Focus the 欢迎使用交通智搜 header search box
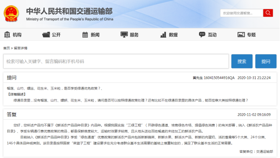Image resolution: width=280 pixels, height=158 pixels. click(241, 13)
